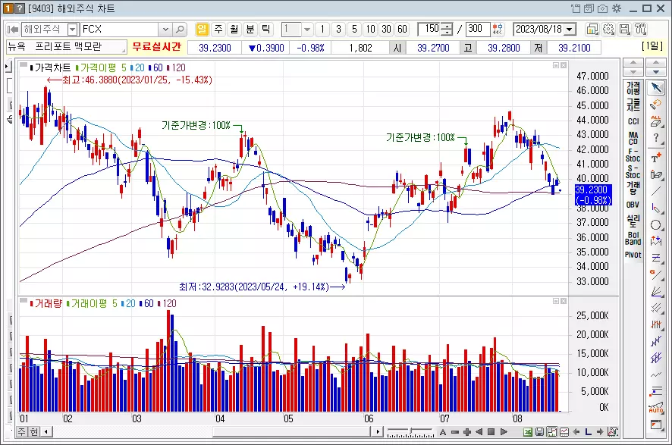
Task: Click the play forward button in bottom bar
Action: pyautogui.click(x=504, y=431)
